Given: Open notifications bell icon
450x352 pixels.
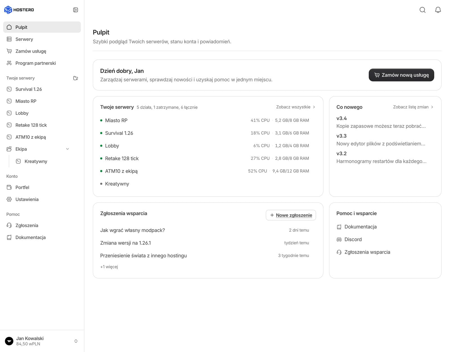Looking at the screenshot, I should [438, 10].
